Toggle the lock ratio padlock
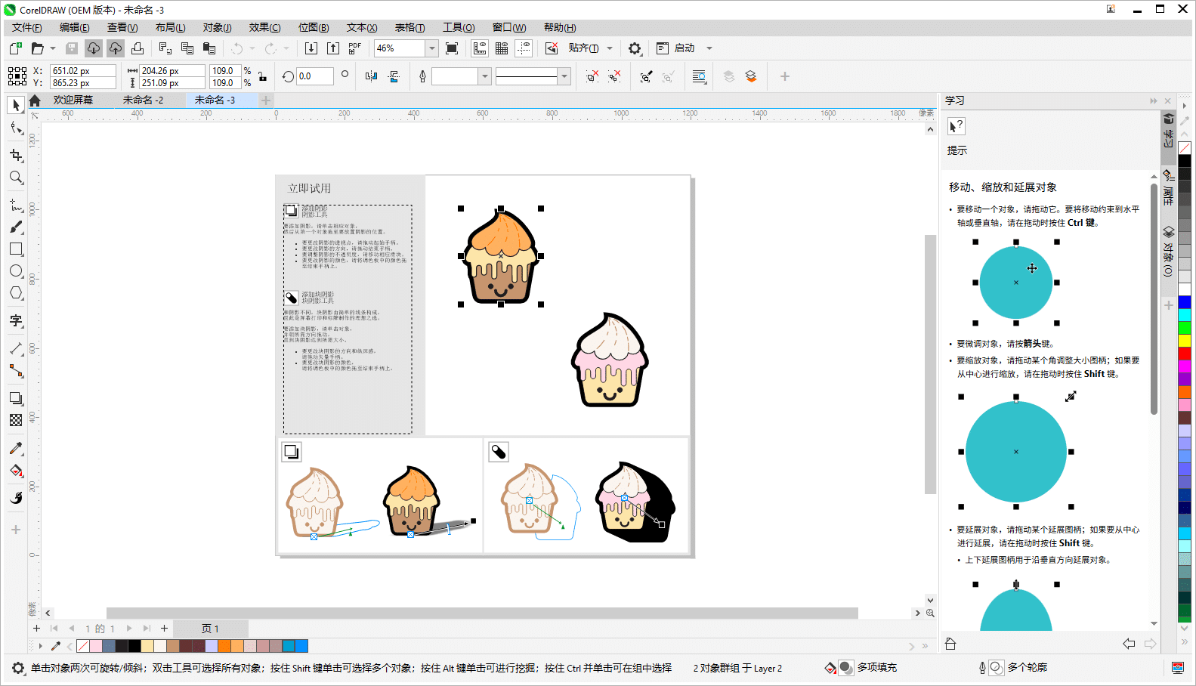Image resolution: width=1196 pixels, height=686 pixels. click(x=262, y=76)
